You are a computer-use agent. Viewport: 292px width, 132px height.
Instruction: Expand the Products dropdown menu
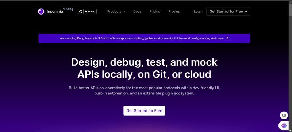pyautogui.click(x=116, y=12)
